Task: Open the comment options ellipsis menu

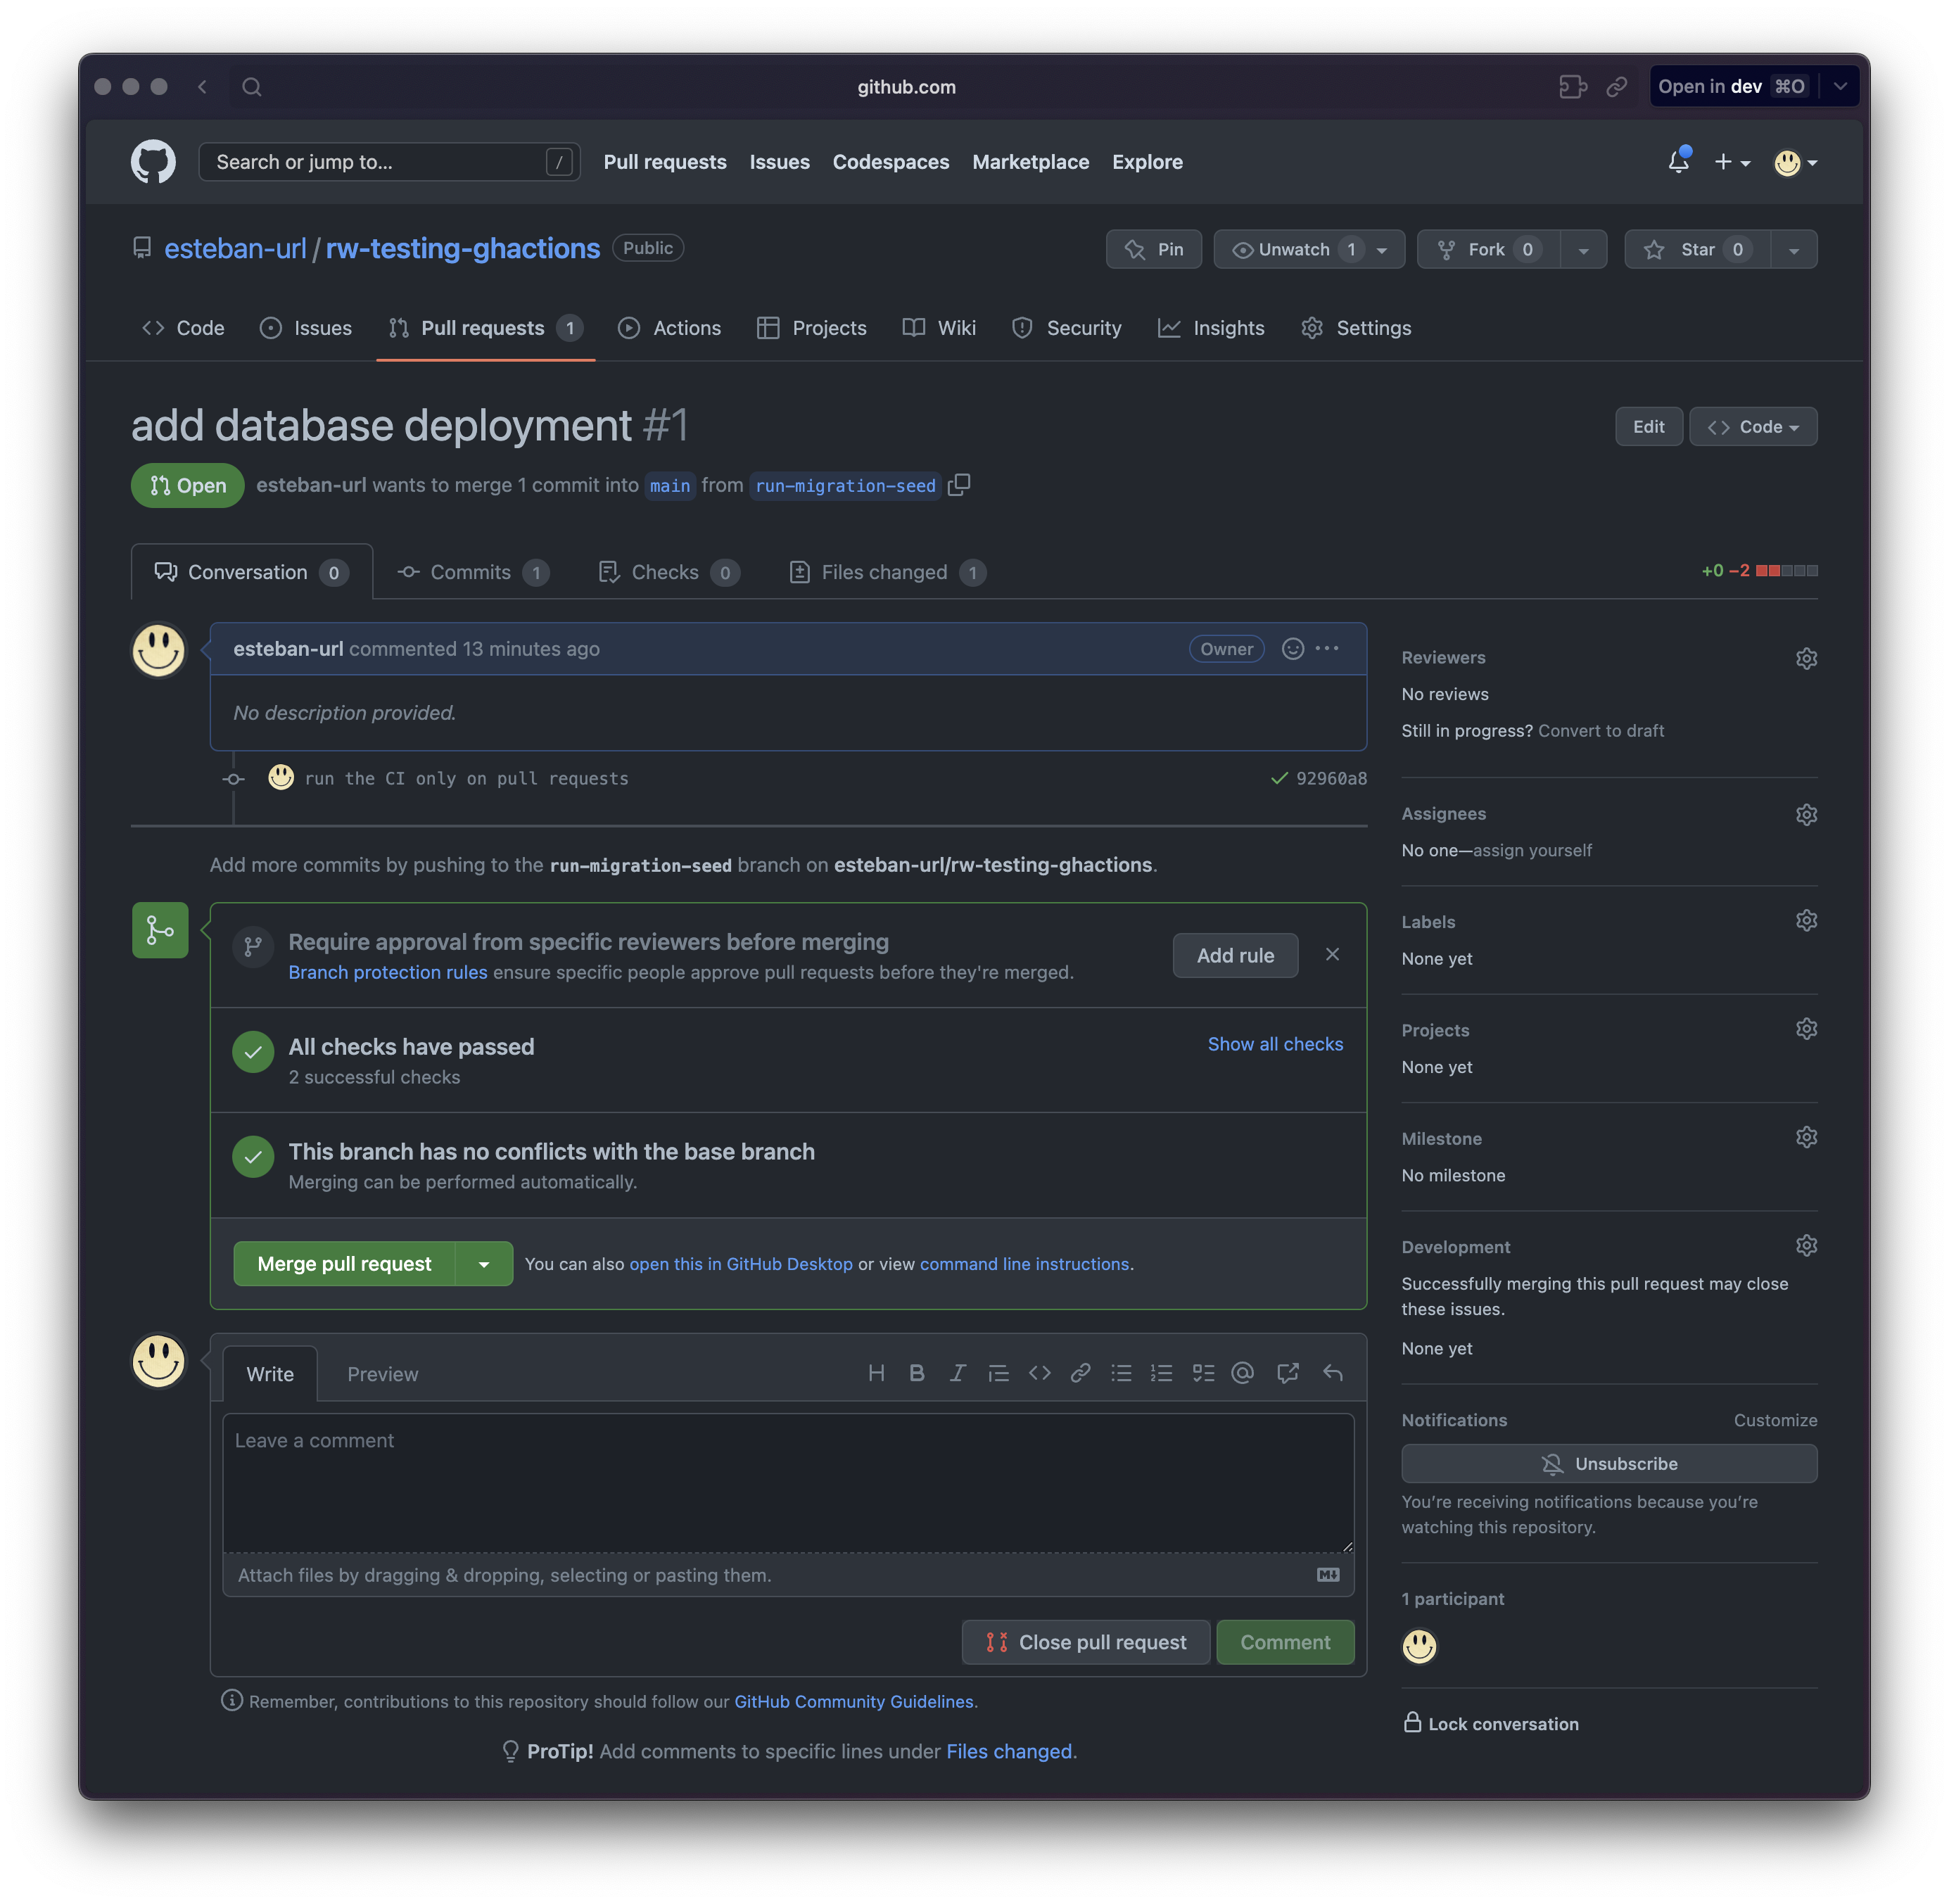Action: (x=1327, y=649)
